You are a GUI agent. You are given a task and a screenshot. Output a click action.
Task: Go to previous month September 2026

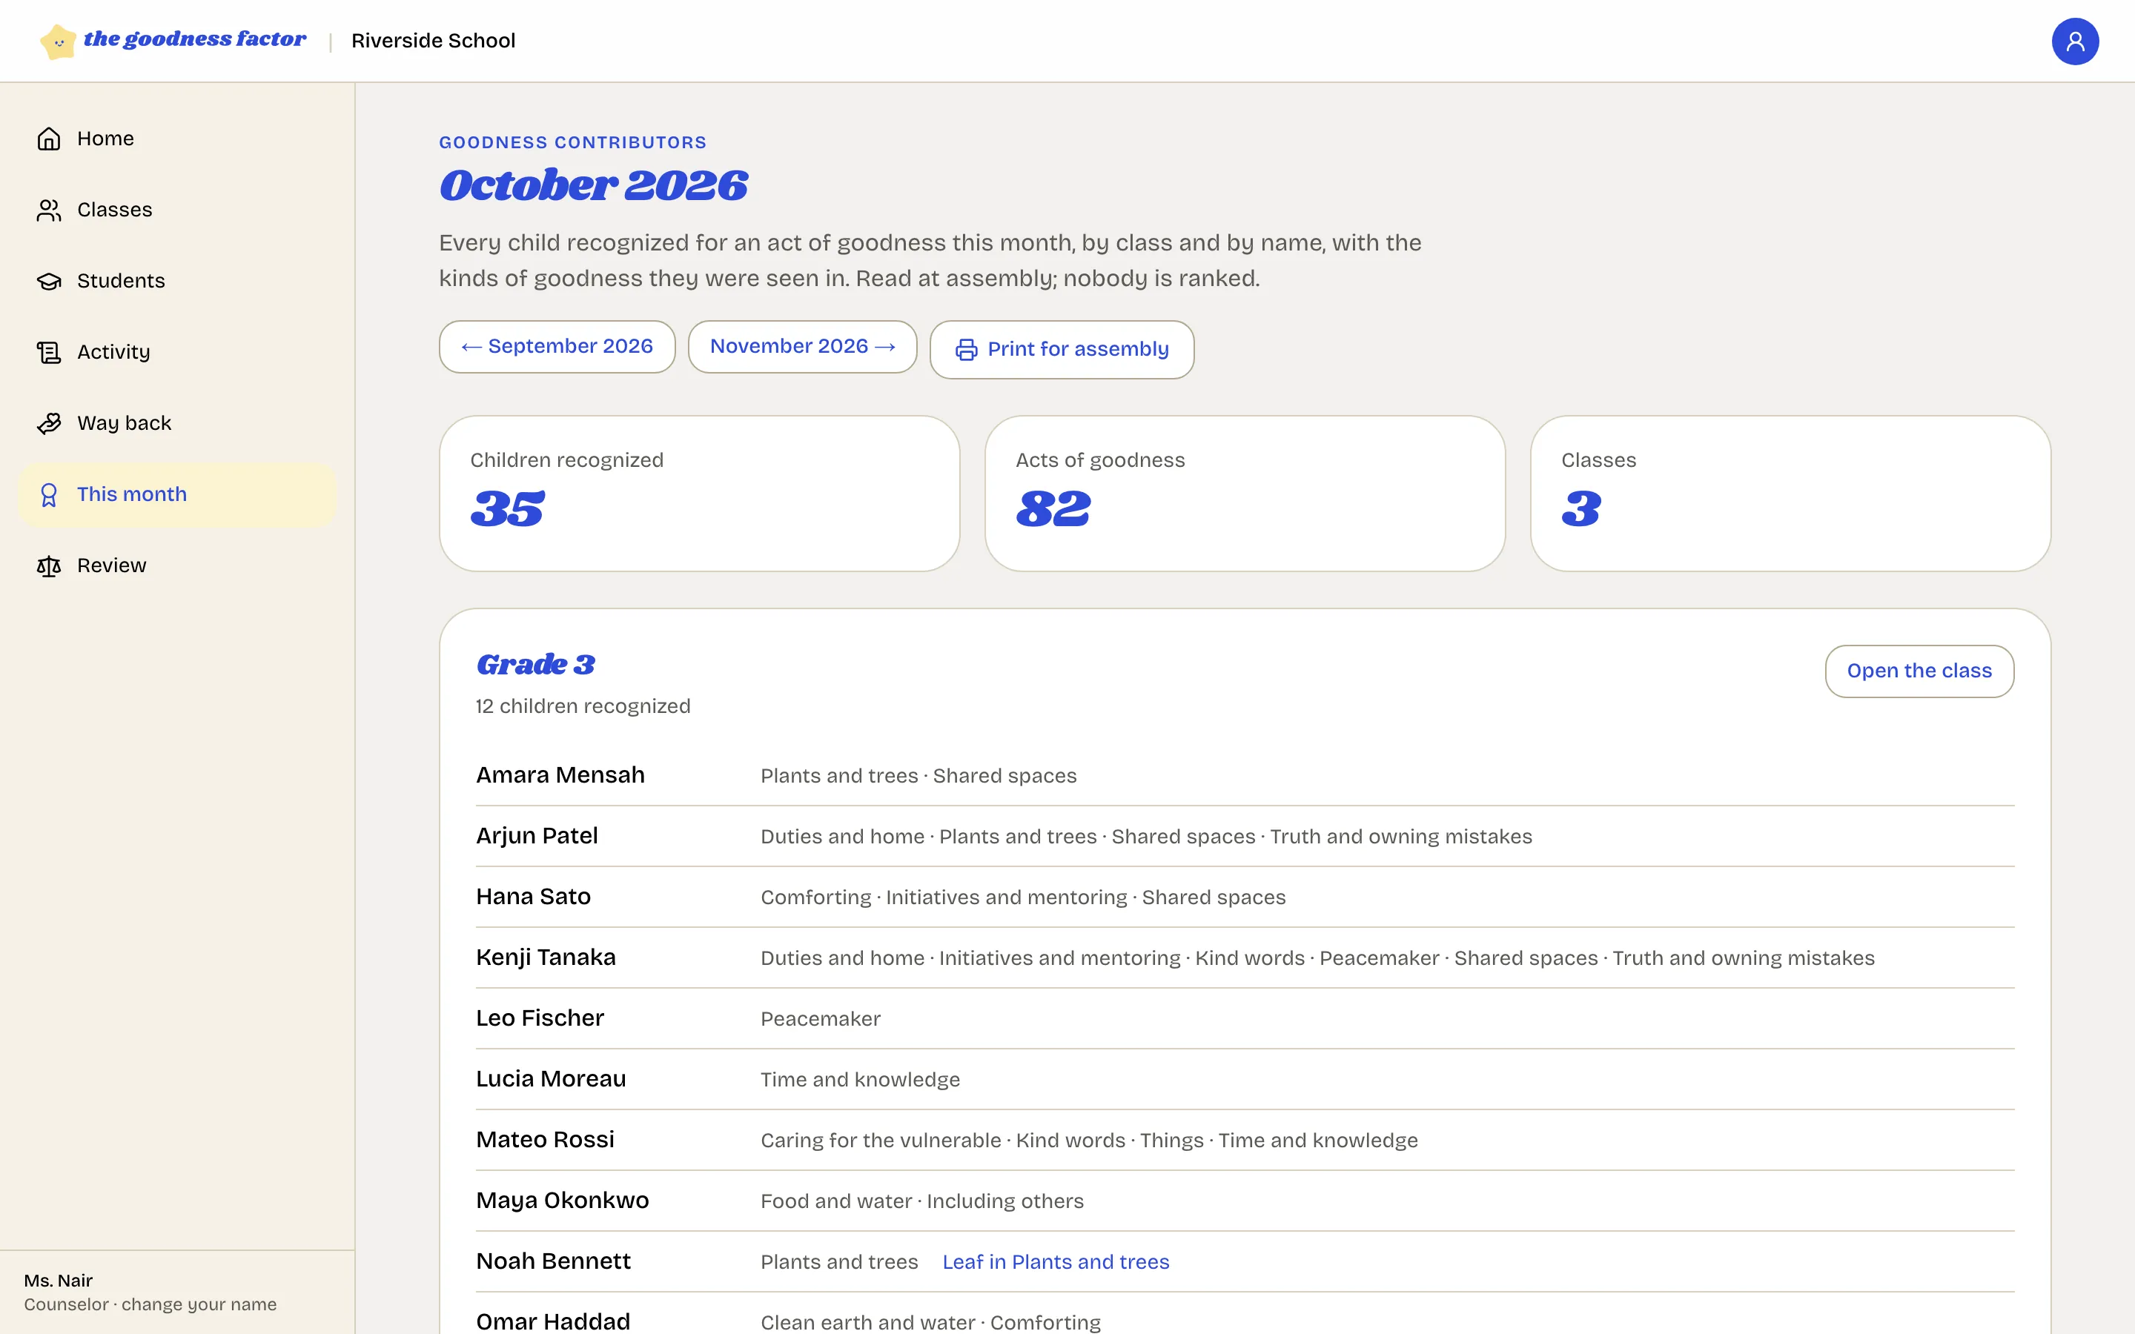[x=557, y=347]
